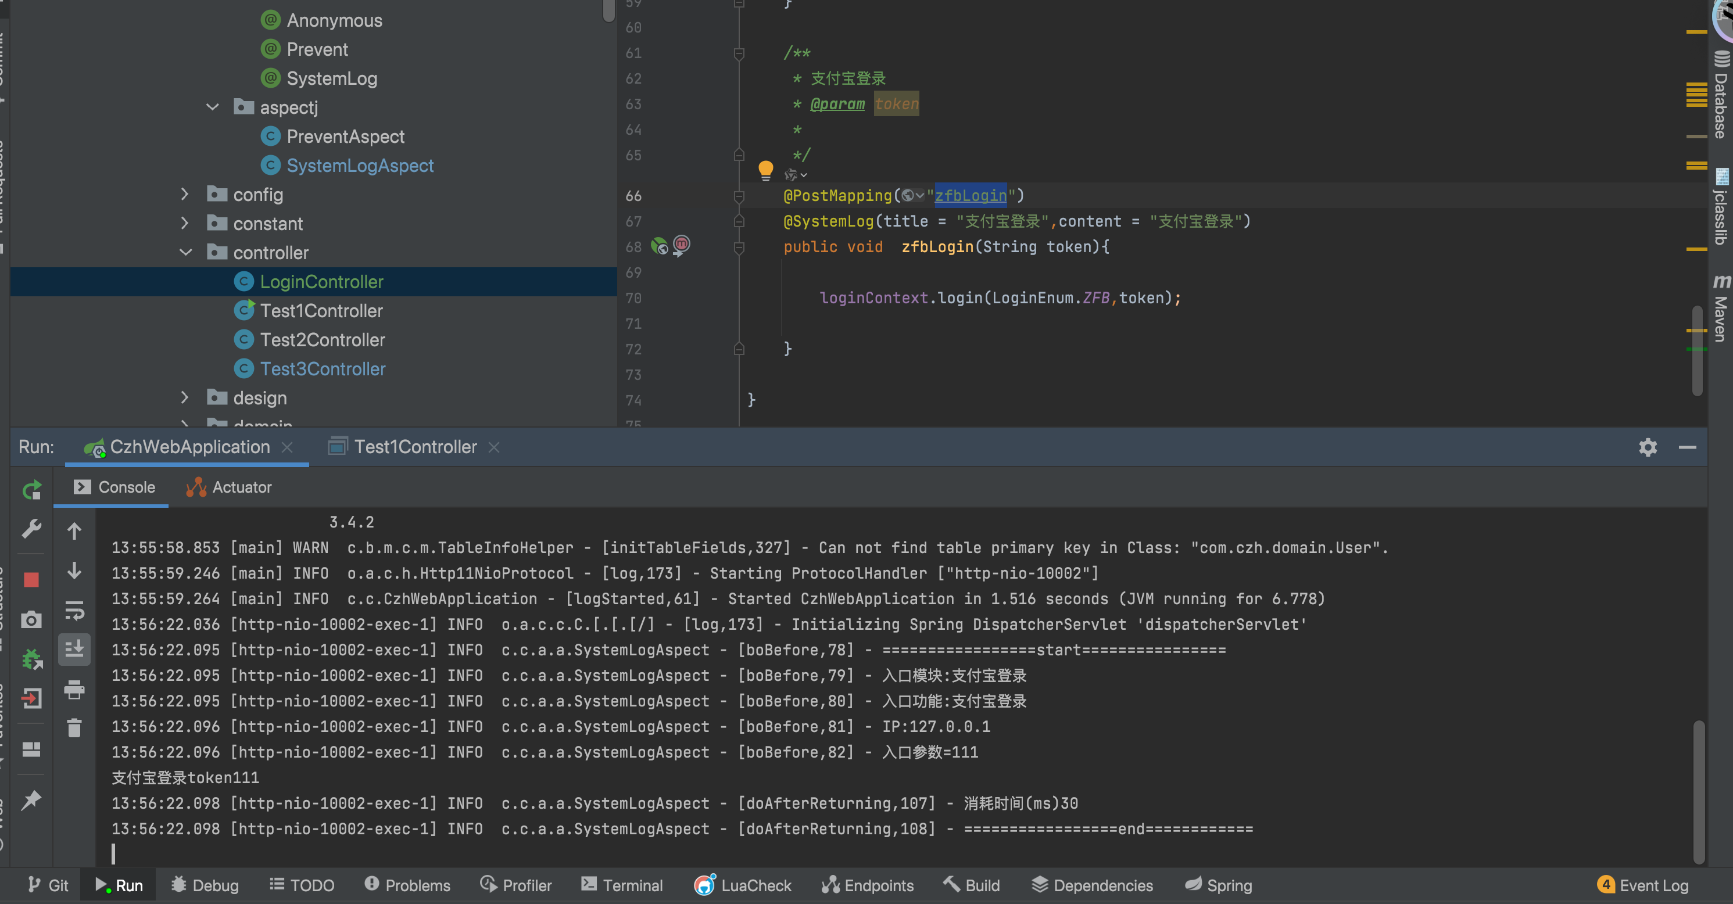The height and width of the screenshot is (904, 1733).
Task: Open the Git tool window
Action: 48,885
